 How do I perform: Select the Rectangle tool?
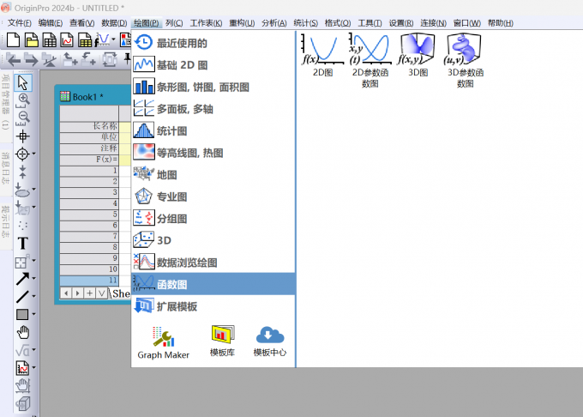coord(22,314)
